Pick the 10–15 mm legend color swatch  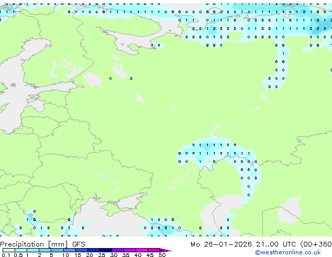tap(69, 250)
